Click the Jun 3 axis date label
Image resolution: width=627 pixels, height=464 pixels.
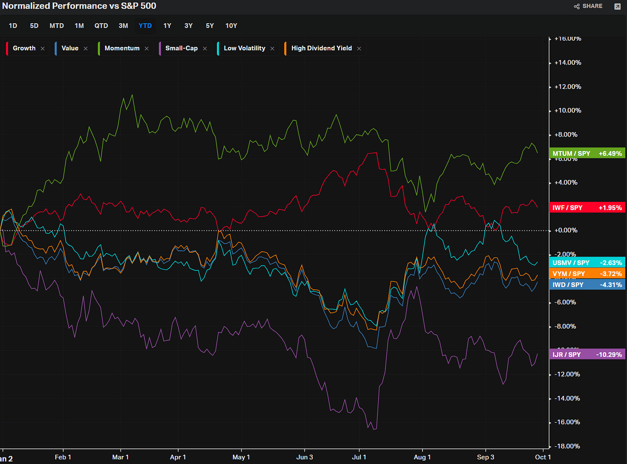click(x=304, y=457)
